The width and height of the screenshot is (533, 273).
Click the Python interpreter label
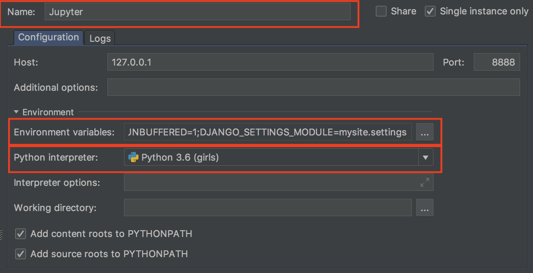coord(56,157)
